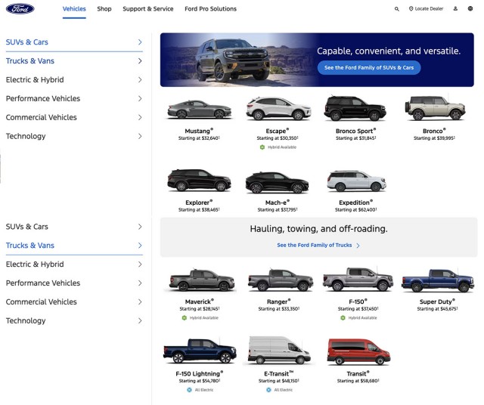484x405 pixels.
Task: Open the Mustang car image
Action: click(199, 110)
